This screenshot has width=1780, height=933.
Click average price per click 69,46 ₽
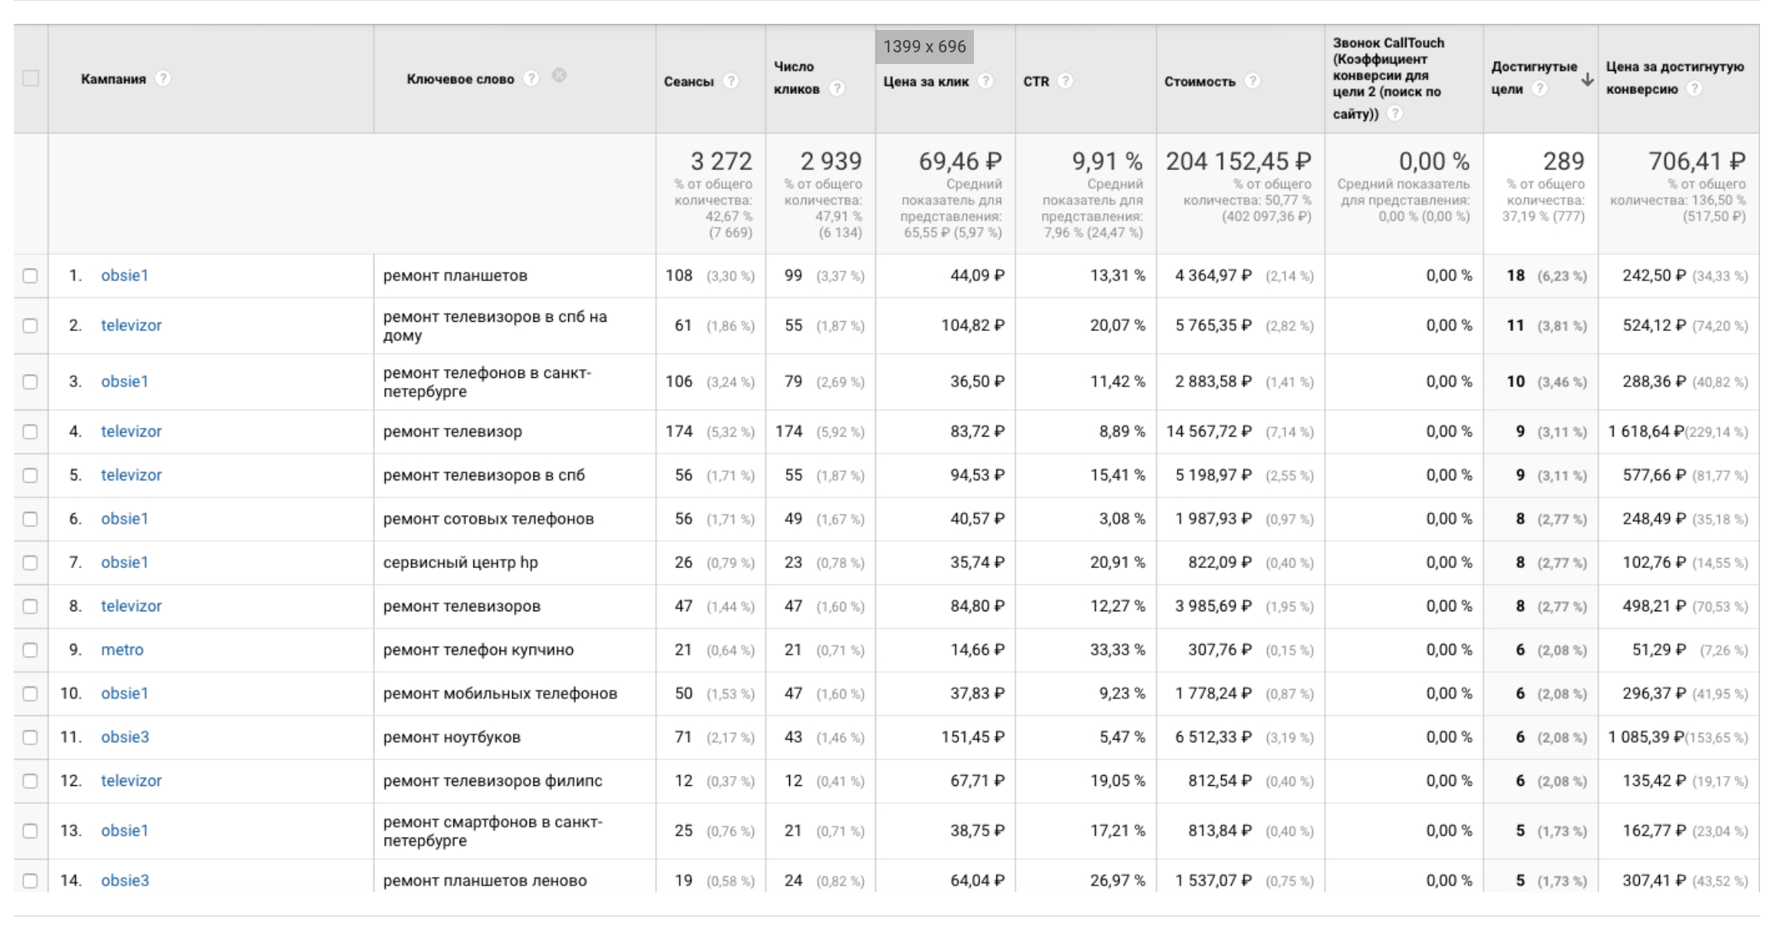click(960, 161)
